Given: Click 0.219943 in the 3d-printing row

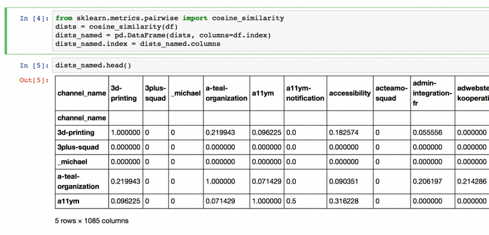Looking at the screenshot, I should tap(220, 133).
